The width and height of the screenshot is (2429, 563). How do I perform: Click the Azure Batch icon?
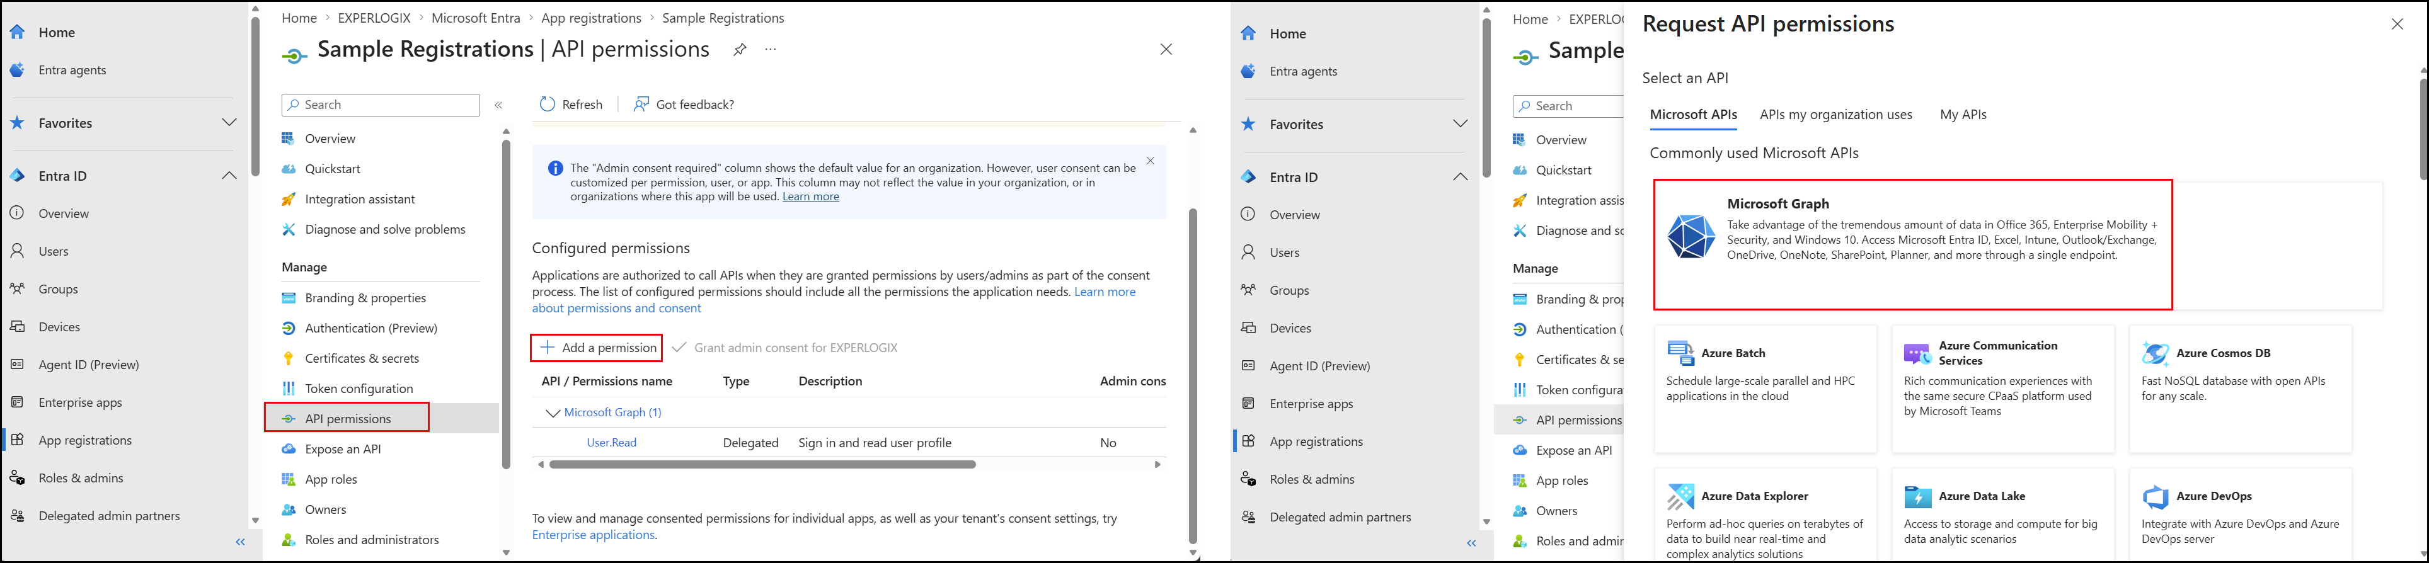tap(1680, 354)
